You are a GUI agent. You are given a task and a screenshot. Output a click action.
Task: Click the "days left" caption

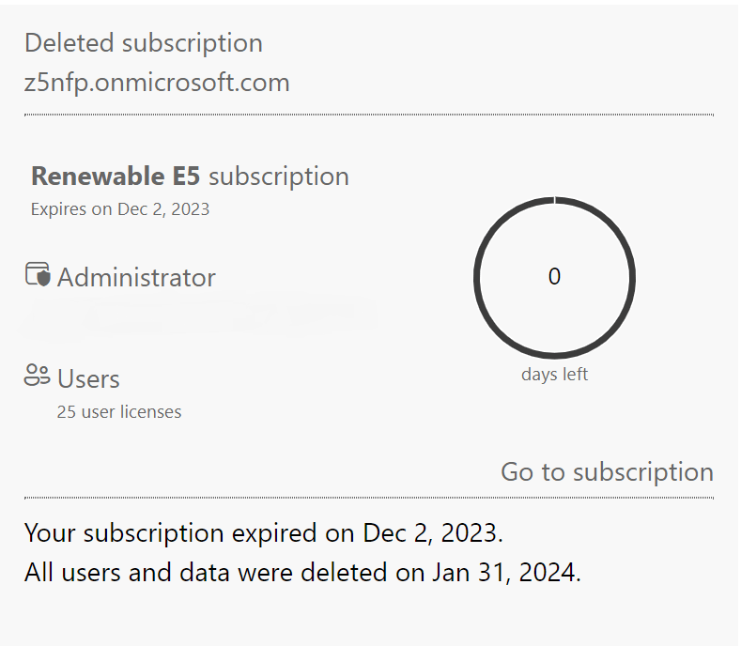554,375
